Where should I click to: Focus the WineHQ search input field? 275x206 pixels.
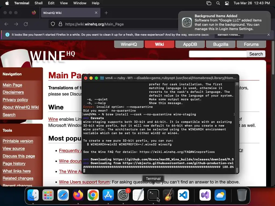[x=218, y=54]
